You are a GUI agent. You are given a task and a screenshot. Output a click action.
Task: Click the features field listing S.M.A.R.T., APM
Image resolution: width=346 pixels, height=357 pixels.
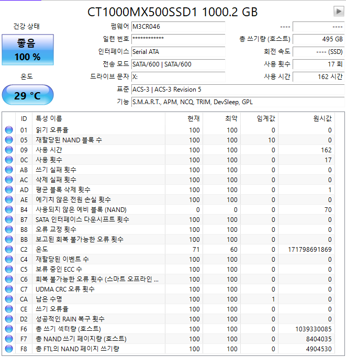(238, 102)
